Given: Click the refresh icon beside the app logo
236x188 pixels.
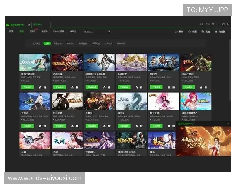Looking at the screenshot, I should click(x=29, y=24).
